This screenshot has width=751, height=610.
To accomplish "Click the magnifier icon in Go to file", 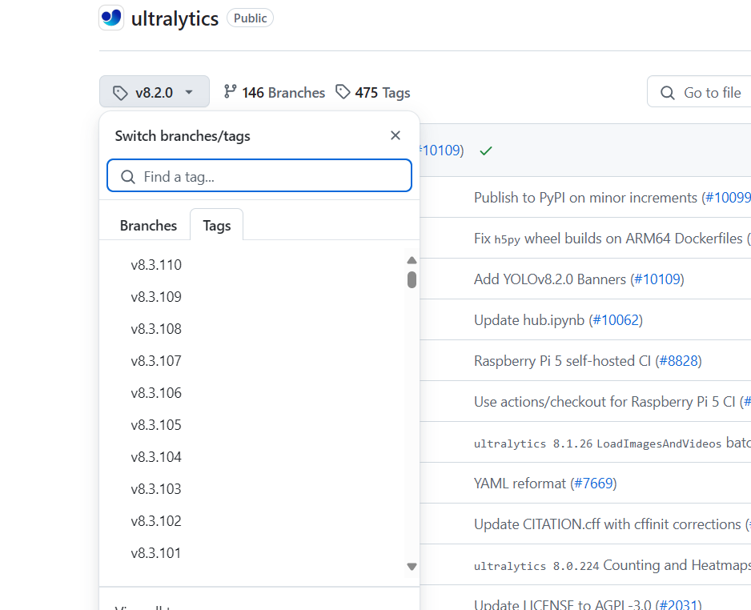I will point(667,92).
